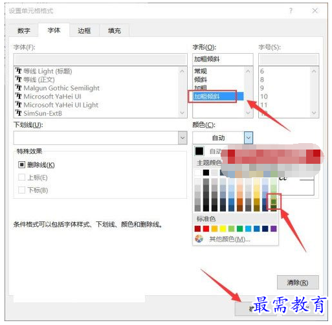Pick black theme color swatch in top row

tap(206, 173)
